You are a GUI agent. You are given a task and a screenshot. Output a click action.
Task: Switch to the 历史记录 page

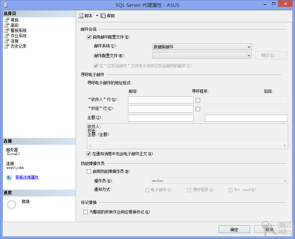click(18, 46)
